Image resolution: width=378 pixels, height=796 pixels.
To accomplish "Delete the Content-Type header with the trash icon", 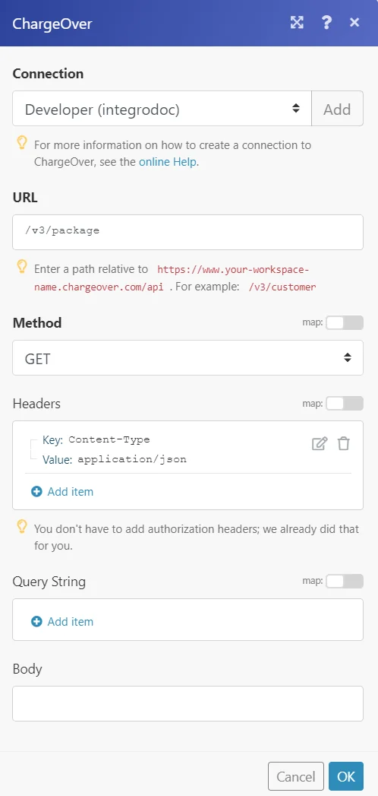I will 344,444.
